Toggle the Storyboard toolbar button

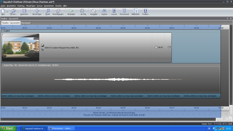(x=124, y=11)
